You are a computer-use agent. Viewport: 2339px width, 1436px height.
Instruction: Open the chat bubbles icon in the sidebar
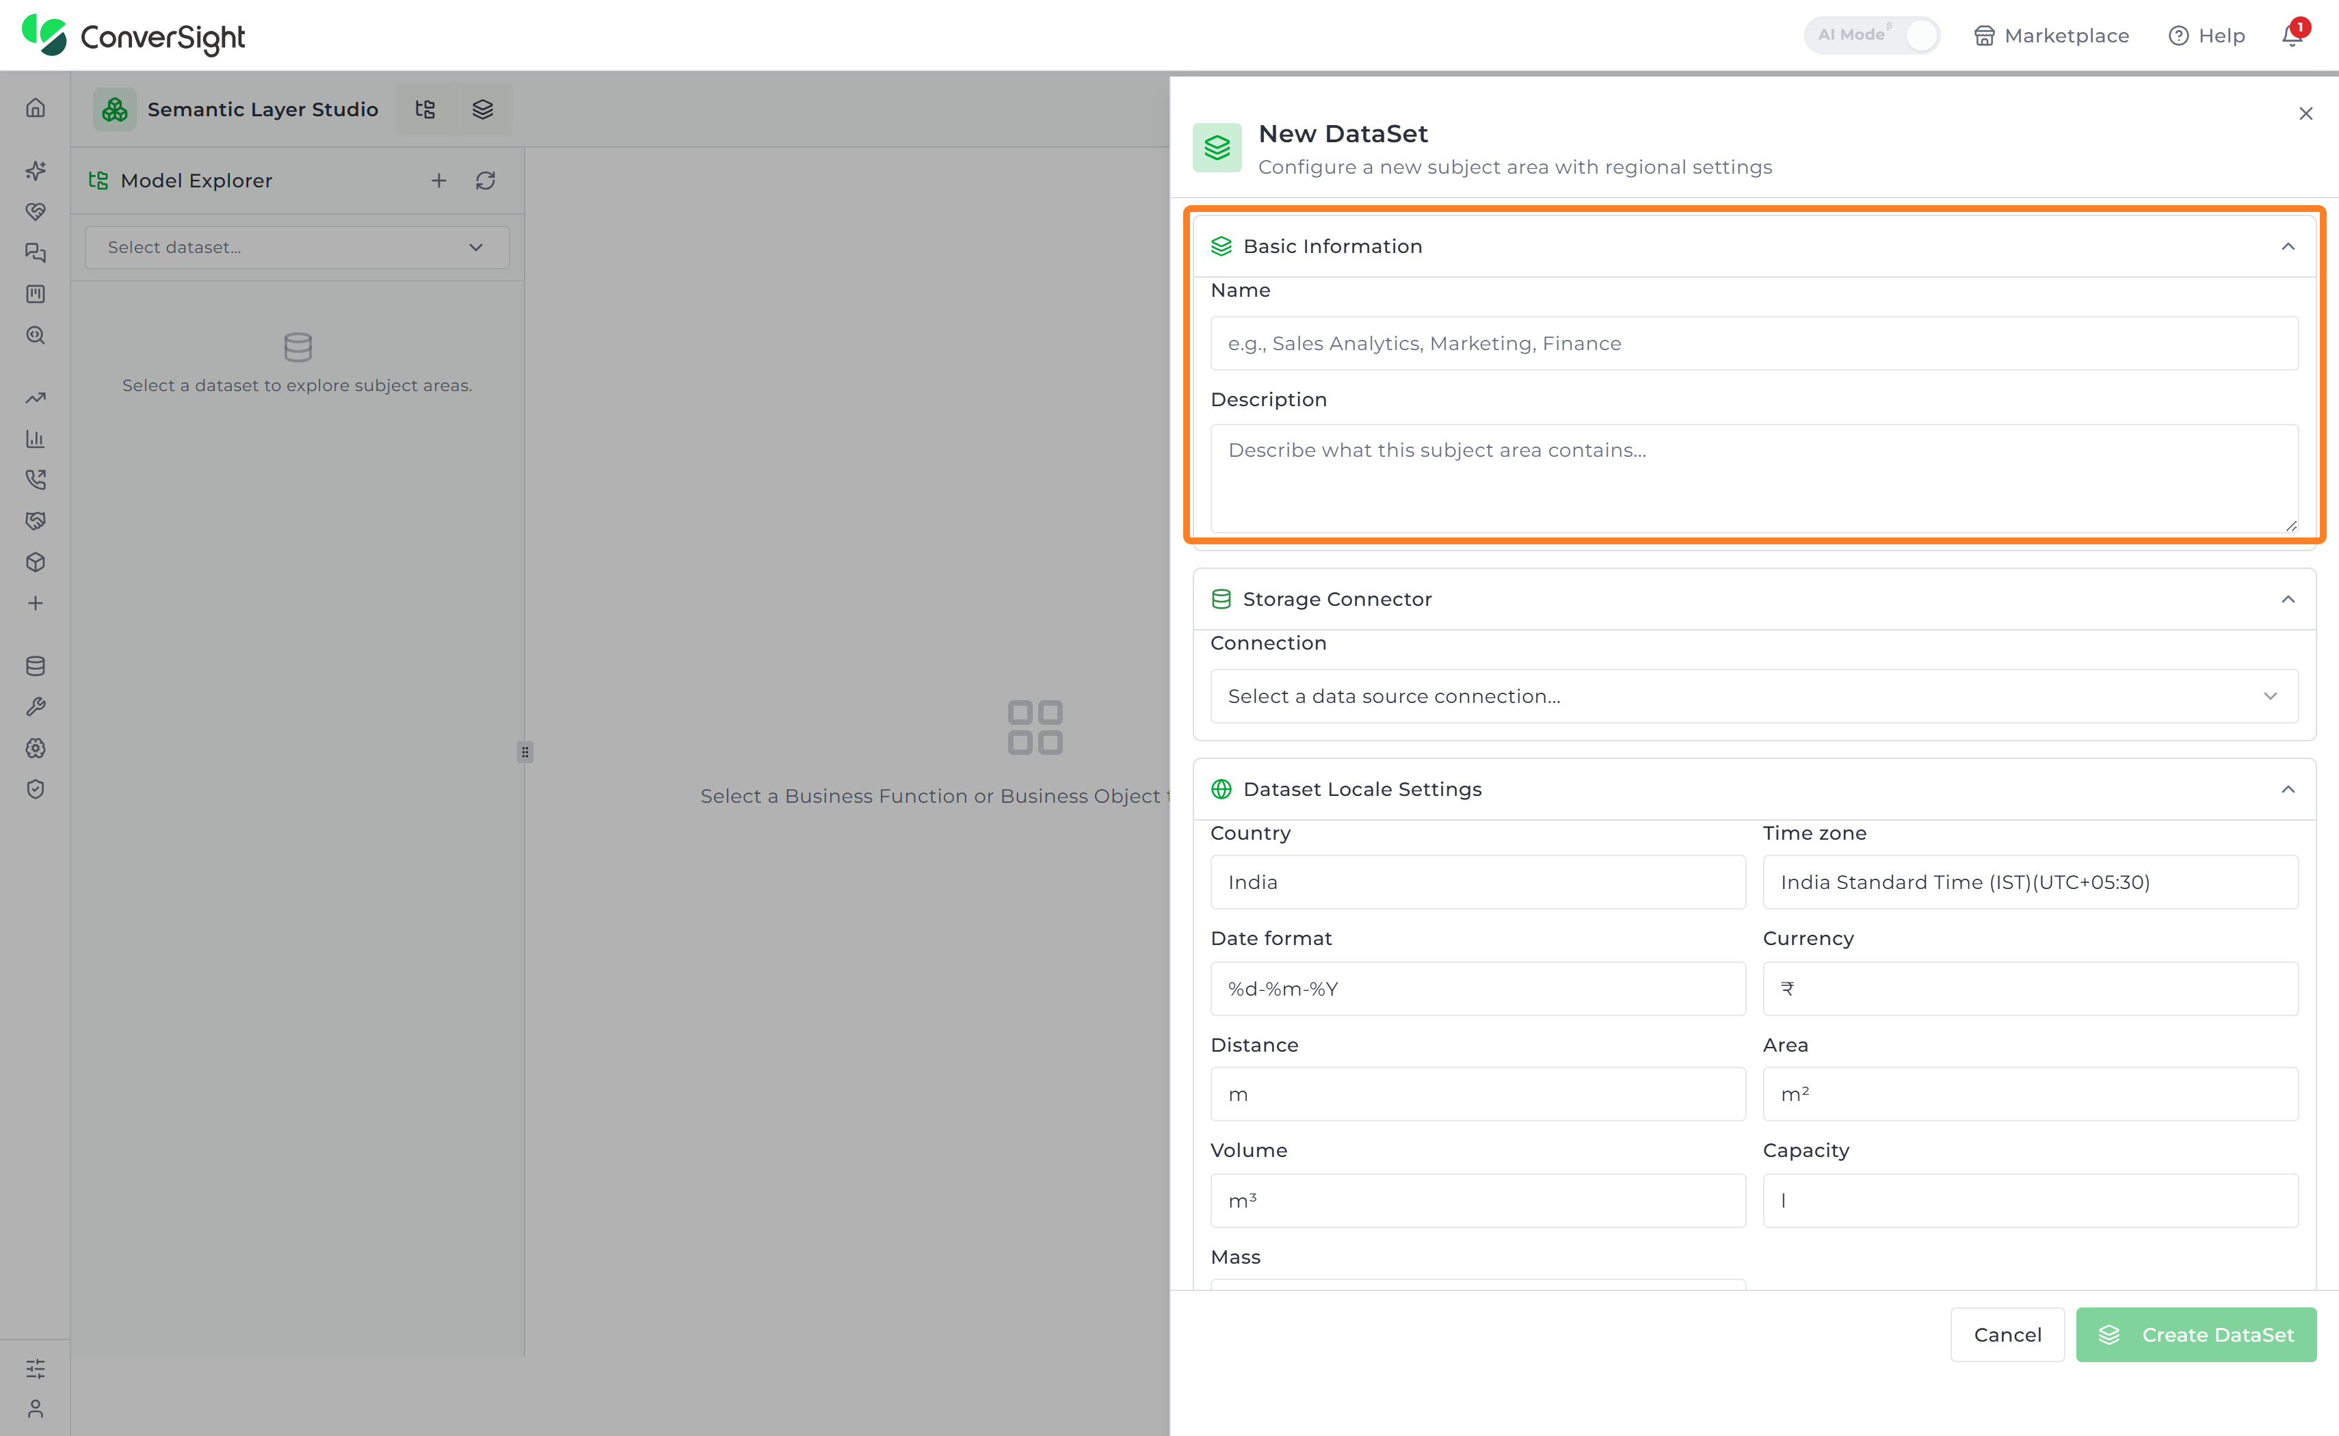[x=35, y=252]
